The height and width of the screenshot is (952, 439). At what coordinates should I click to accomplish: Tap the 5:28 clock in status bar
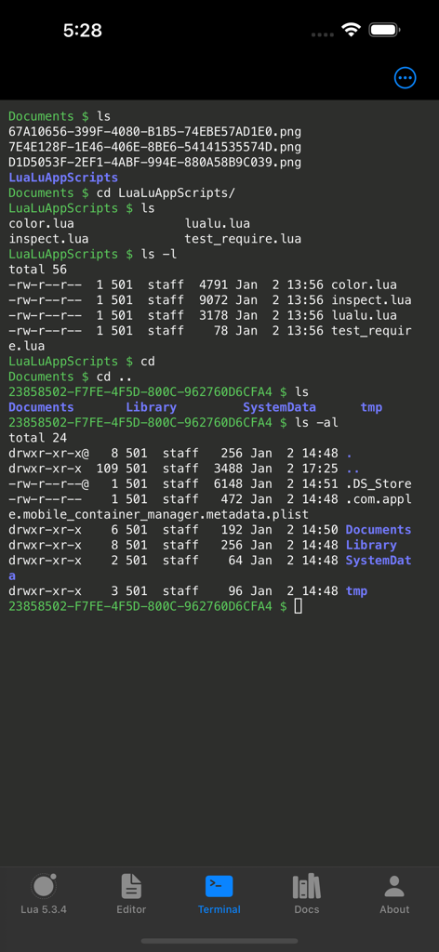point(83,31)
